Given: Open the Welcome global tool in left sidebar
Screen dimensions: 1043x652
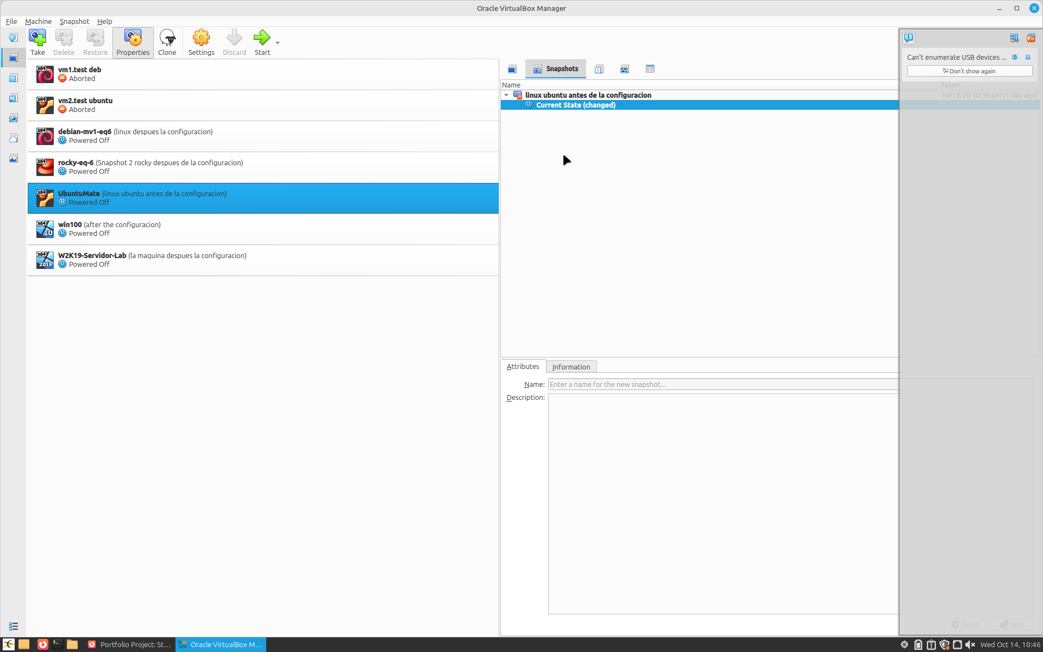Looking at the screenshot, I should [x=14, y=37].
